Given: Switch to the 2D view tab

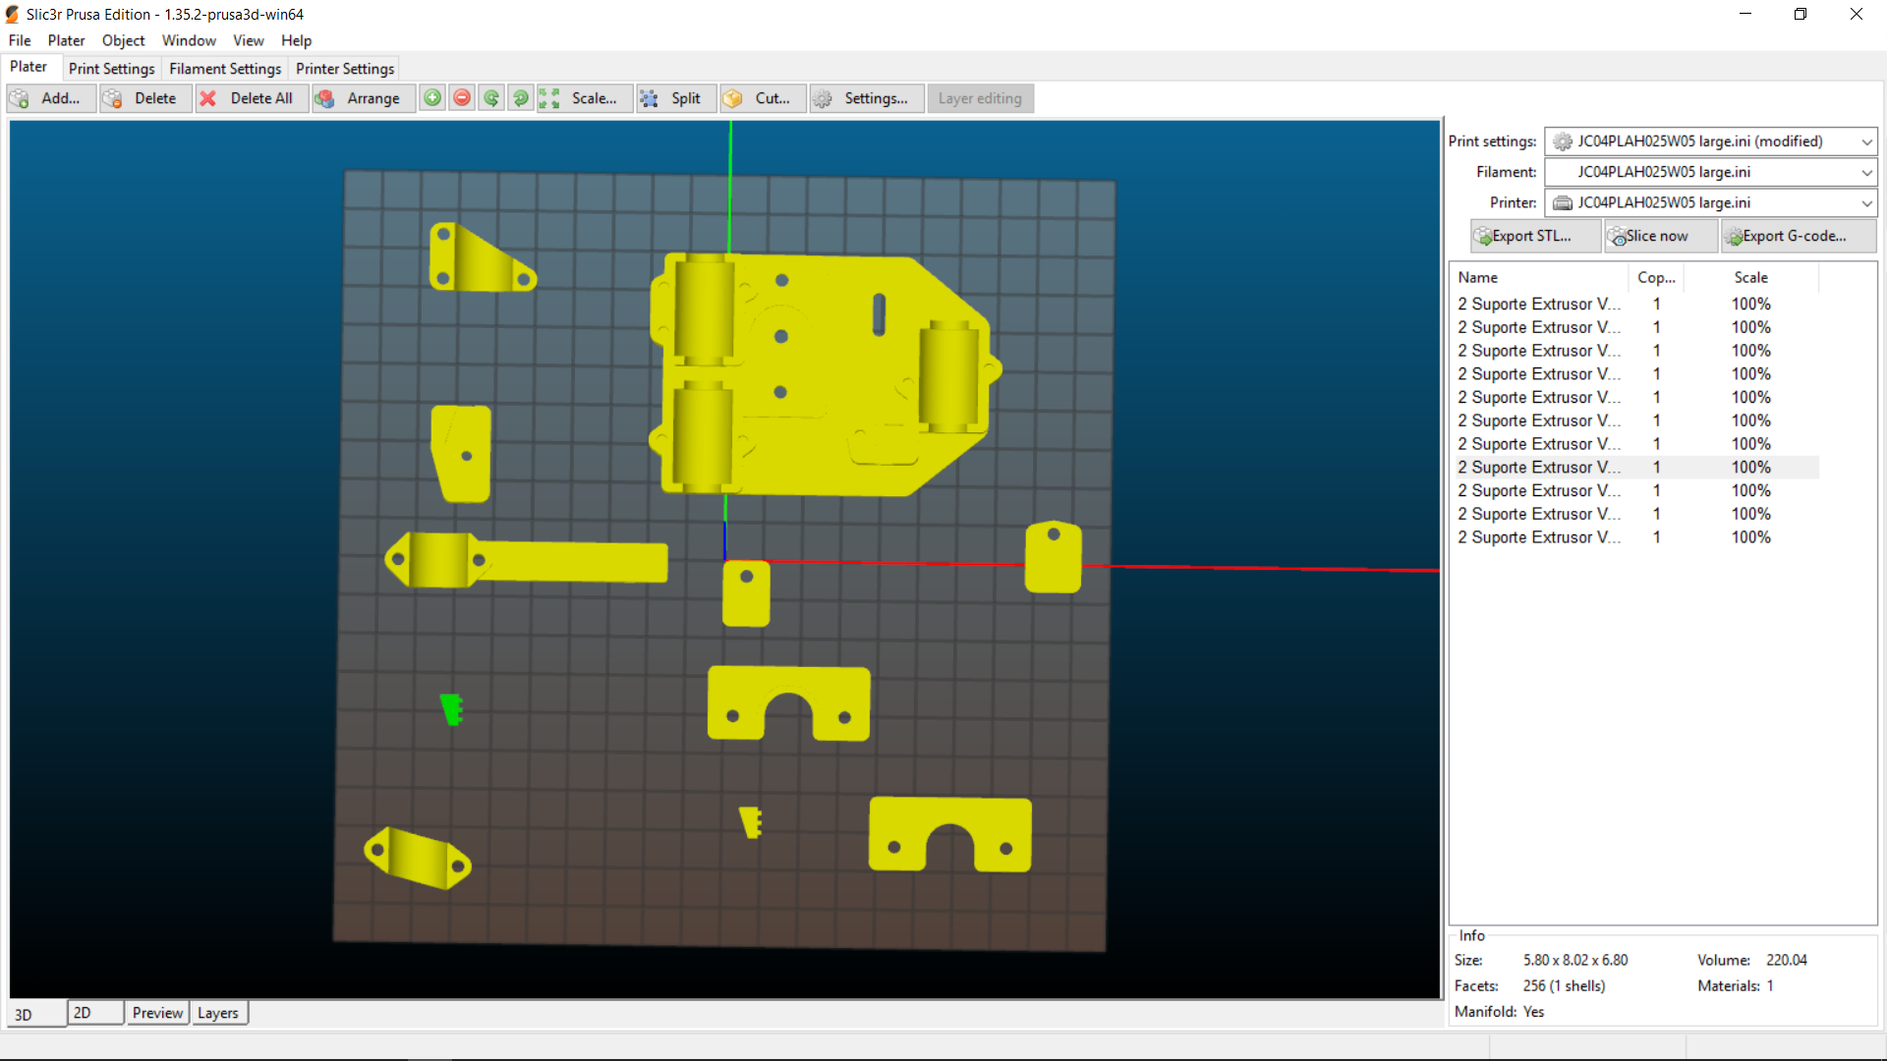Looking at the screenshot, I should pyautogui.click(x=96, y=1013).
